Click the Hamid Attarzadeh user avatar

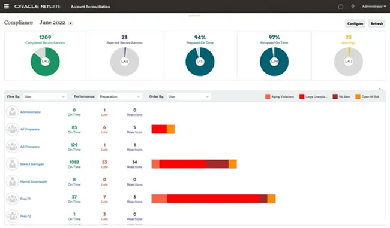pos(12,181)
